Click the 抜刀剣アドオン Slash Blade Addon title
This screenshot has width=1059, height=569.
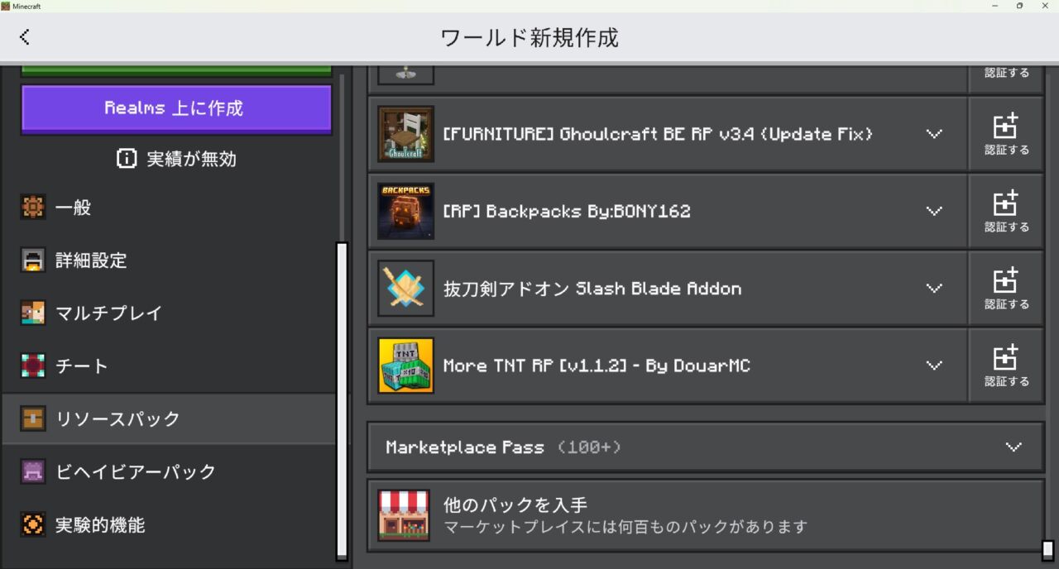(592, 289)
